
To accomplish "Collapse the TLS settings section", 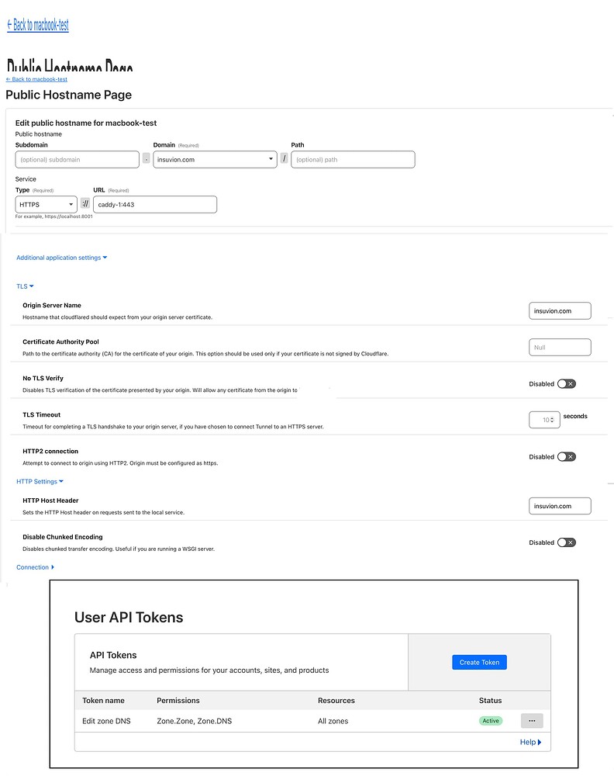I will pyautogui.click(x=24, y=286).
